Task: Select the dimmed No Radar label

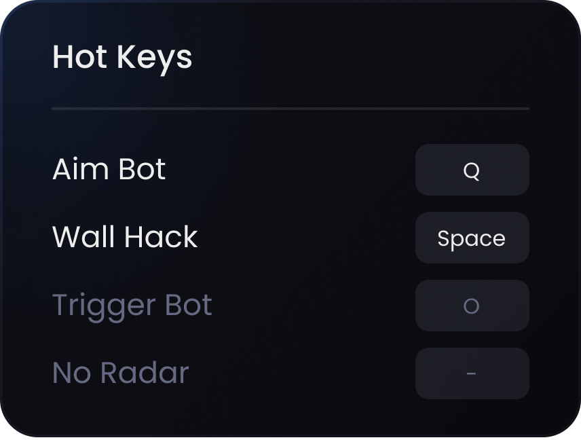Action: (x=120, y=373)
